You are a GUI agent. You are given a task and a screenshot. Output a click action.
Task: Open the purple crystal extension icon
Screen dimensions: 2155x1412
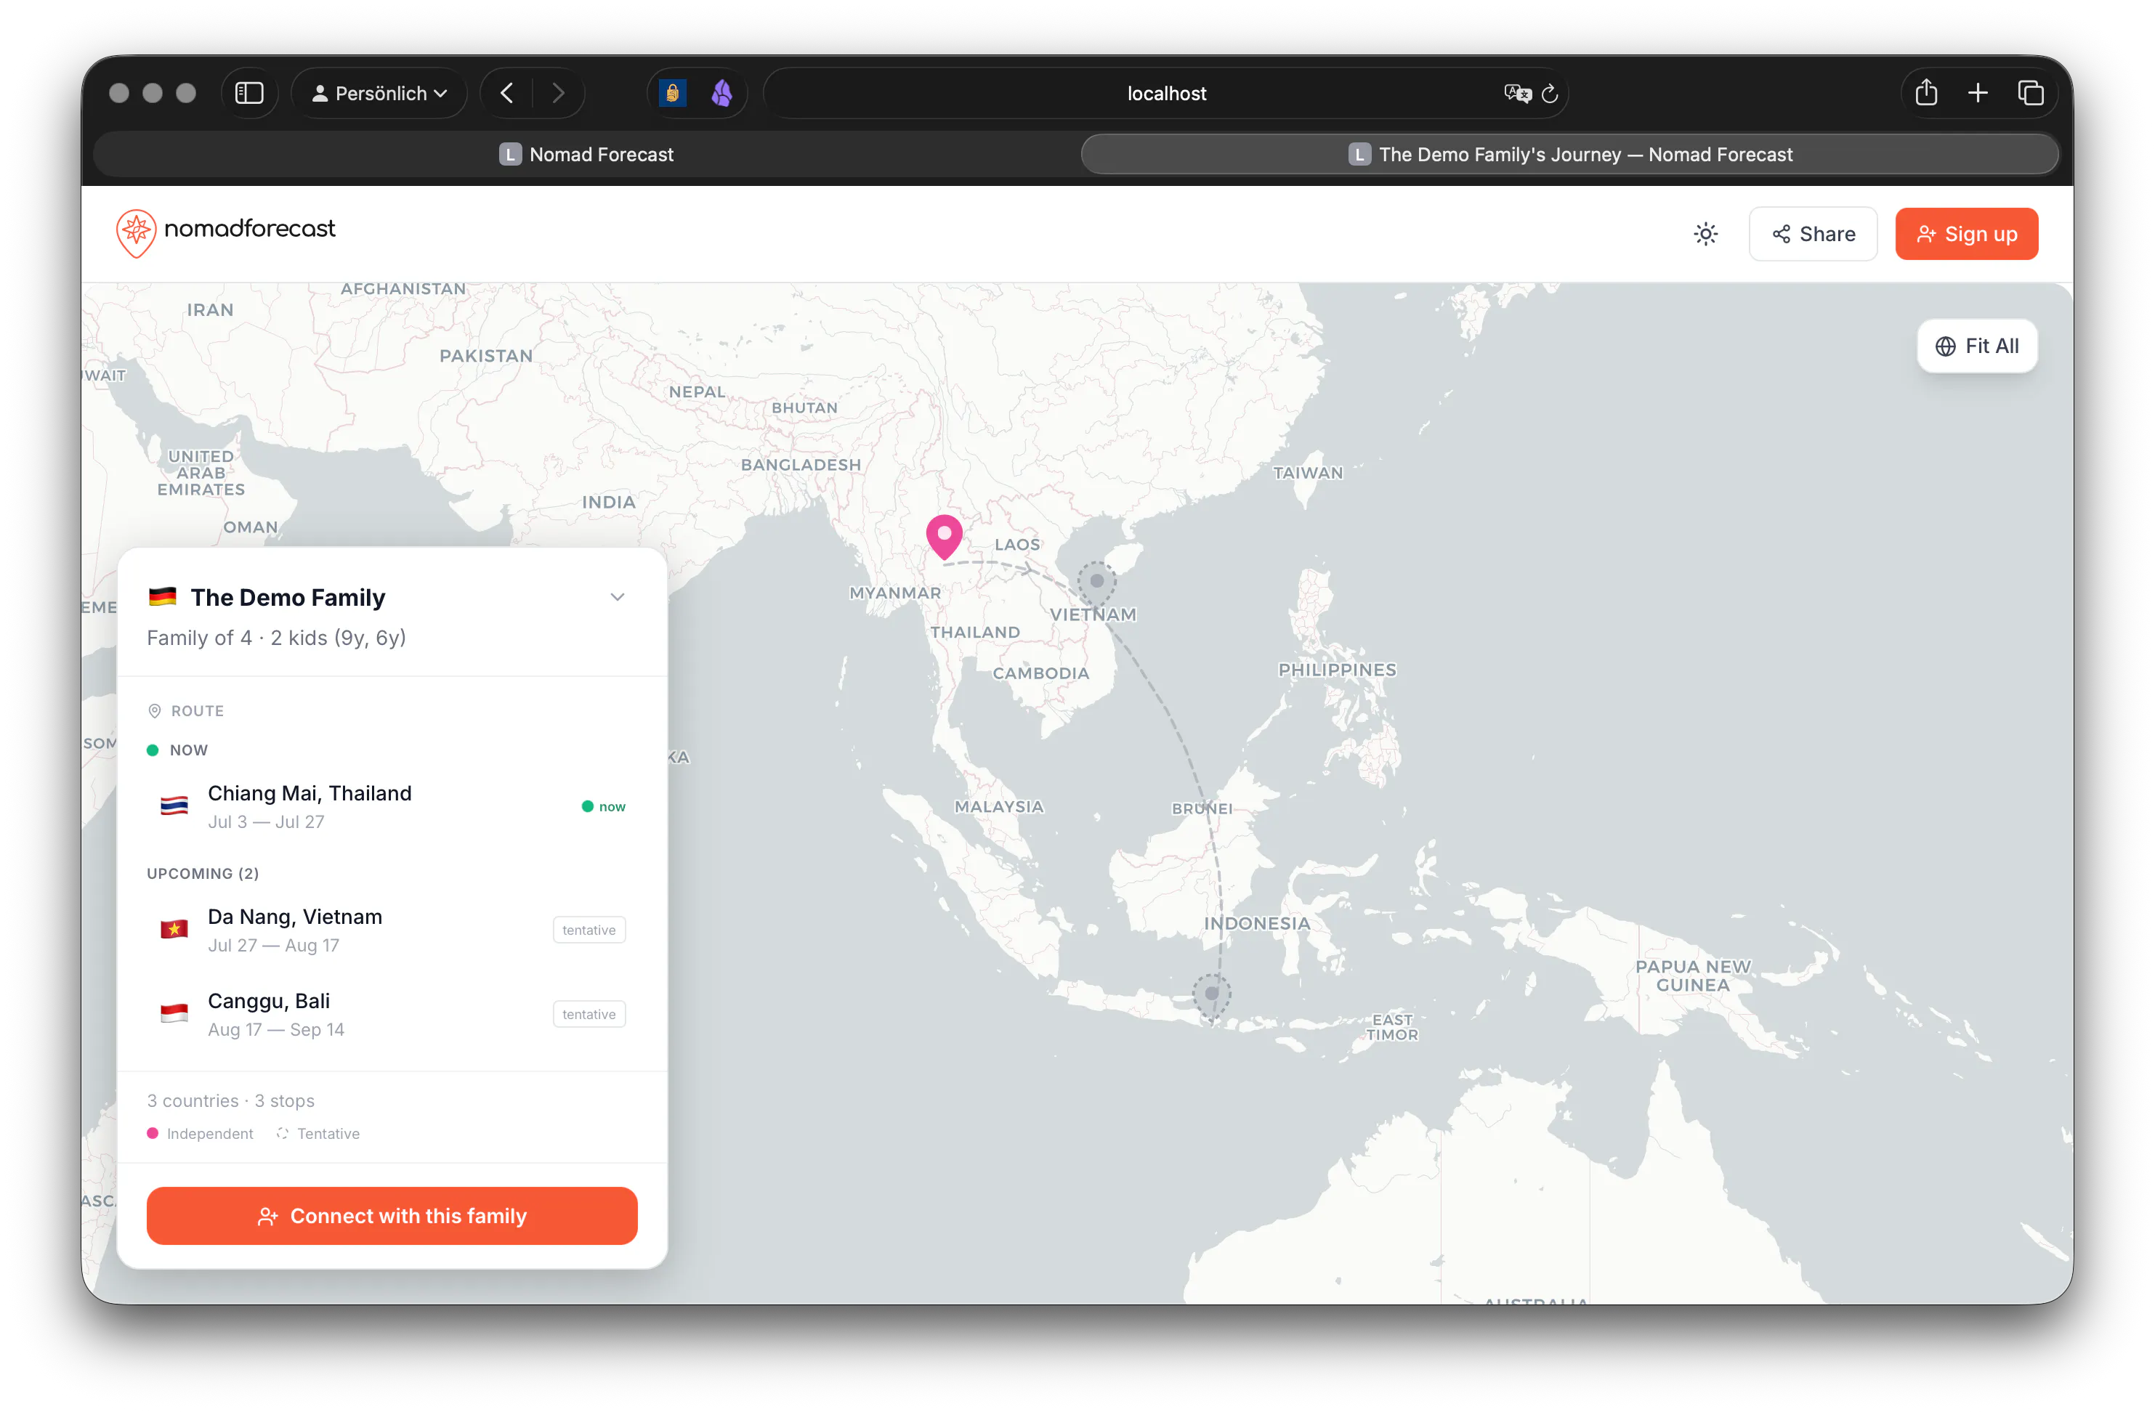click(x=721, y=93)
